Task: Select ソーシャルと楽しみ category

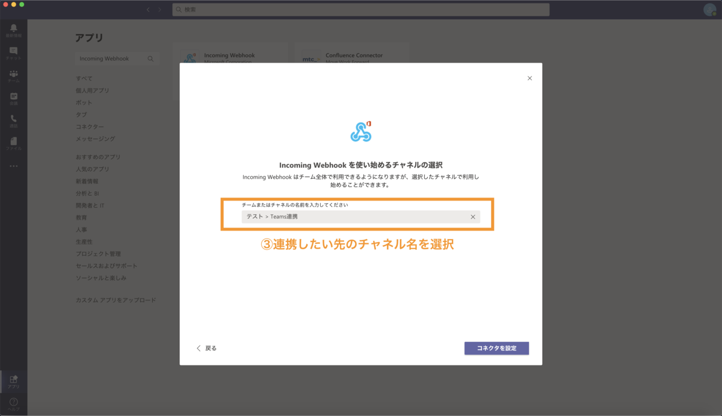Action: 101,278
